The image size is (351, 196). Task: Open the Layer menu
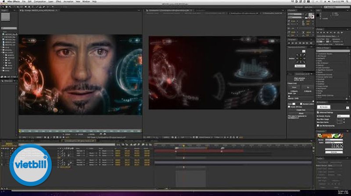pyautogui.click(x=51, y=1)
